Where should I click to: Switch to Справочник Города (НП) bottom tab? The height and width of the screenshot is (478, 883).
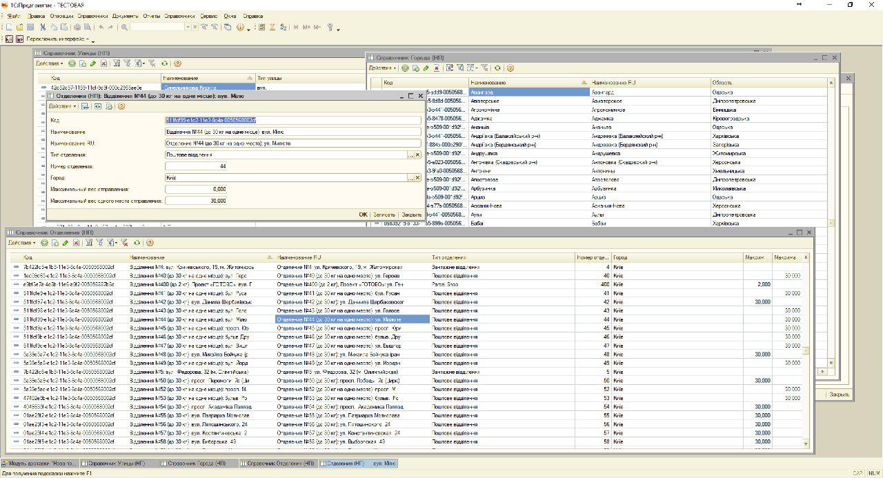tap(199, 464)
